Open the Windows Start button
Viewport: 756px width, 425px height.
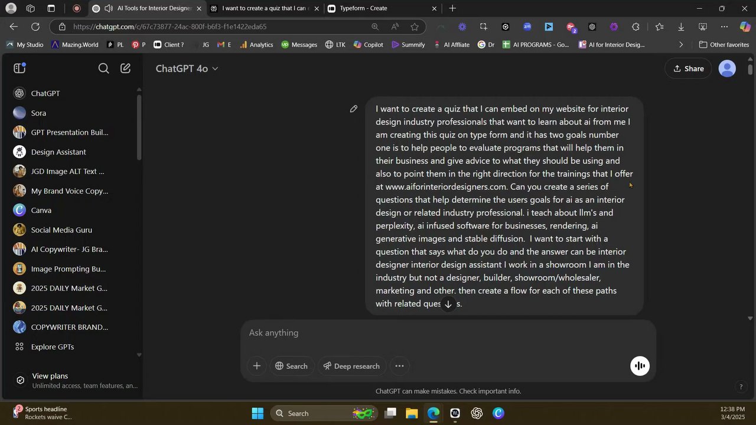click(258, 413)
